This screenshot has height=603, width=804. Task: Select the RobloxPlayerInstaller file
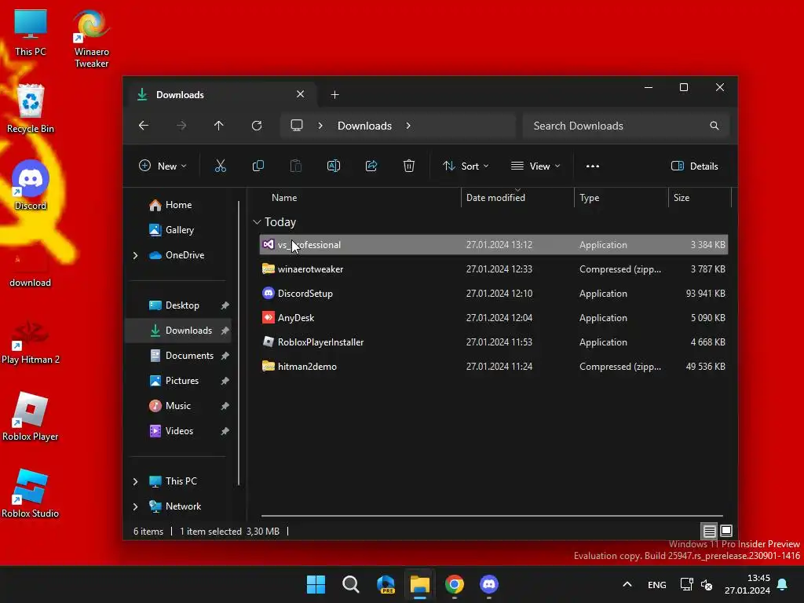pyautogui.click(x=494, y=342)
